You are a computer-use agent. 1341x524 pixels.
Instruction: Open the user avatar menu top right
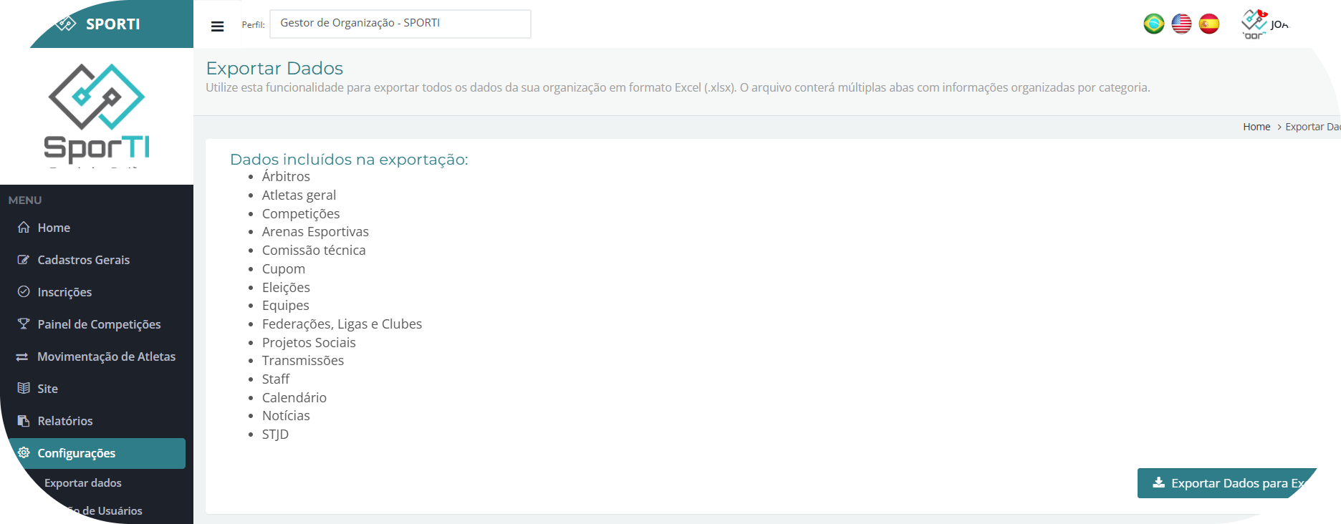[1264, 24]
